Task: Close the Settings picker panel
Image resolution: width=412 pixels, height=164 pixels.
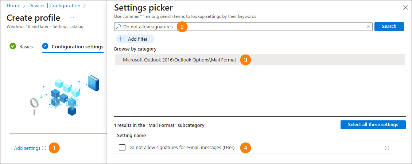Action: (405, 8)
